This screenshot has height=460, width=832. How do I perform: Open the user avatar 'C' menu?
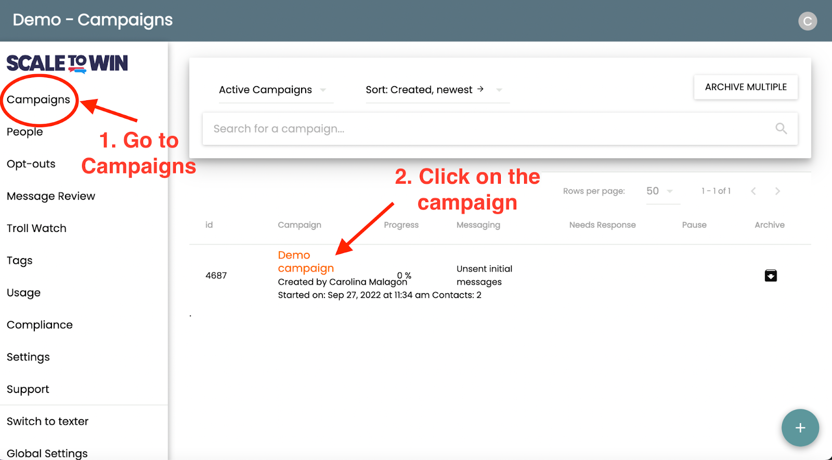pos(808,21)
